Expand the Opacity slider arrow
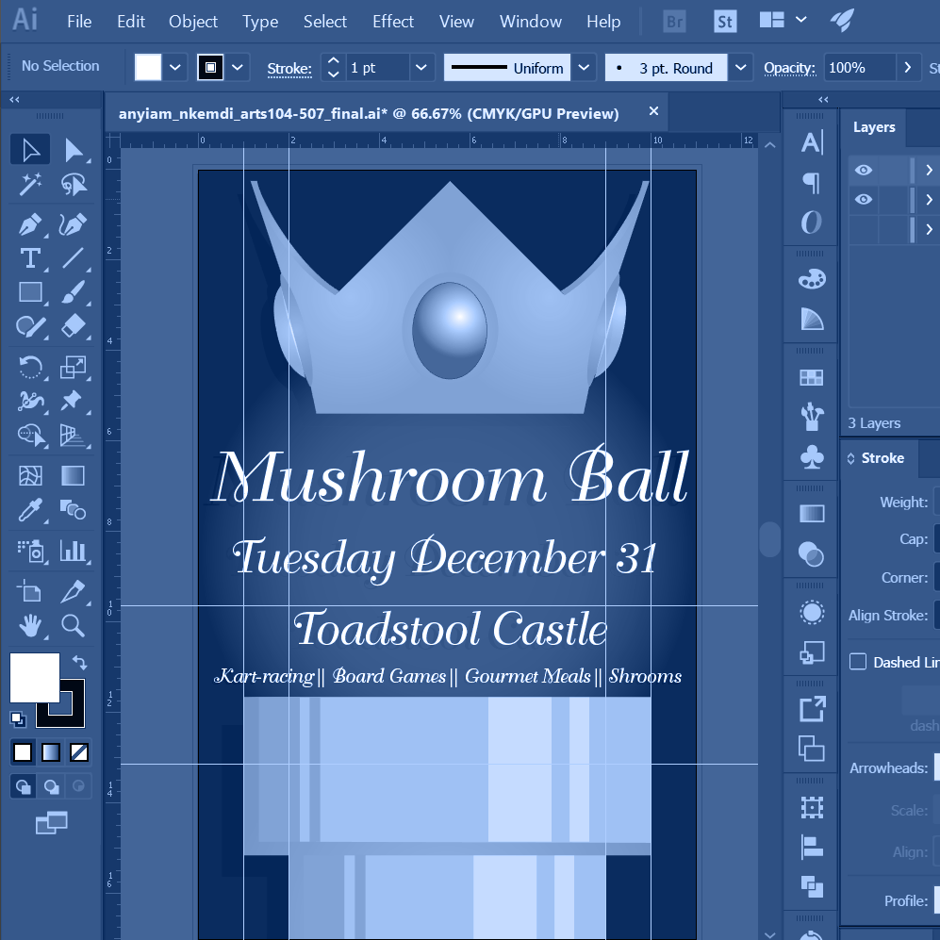 coord(908,67)
